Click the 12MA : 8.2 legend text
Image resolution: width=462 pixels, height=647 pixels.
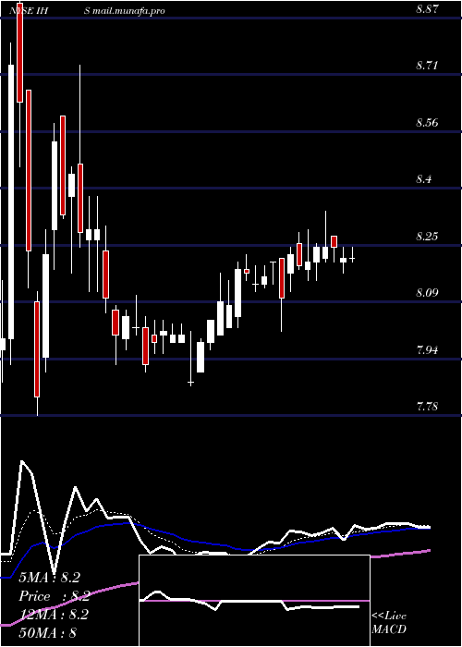[x=55, y=615]
